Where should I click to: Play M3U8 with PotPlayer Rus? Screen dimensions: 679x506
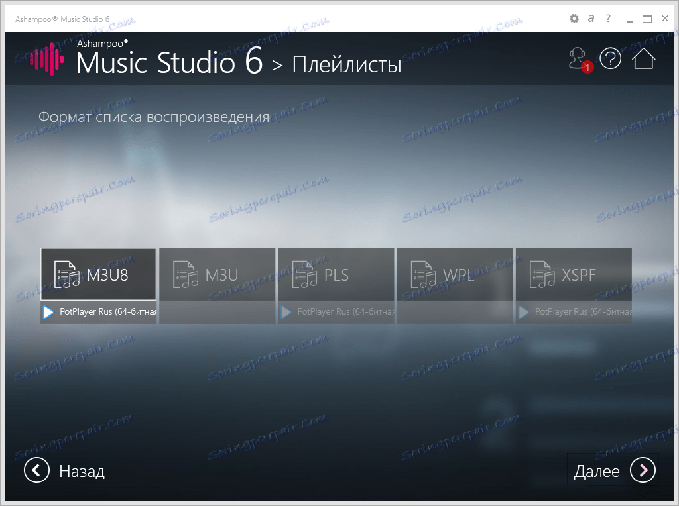pos(99,312)
